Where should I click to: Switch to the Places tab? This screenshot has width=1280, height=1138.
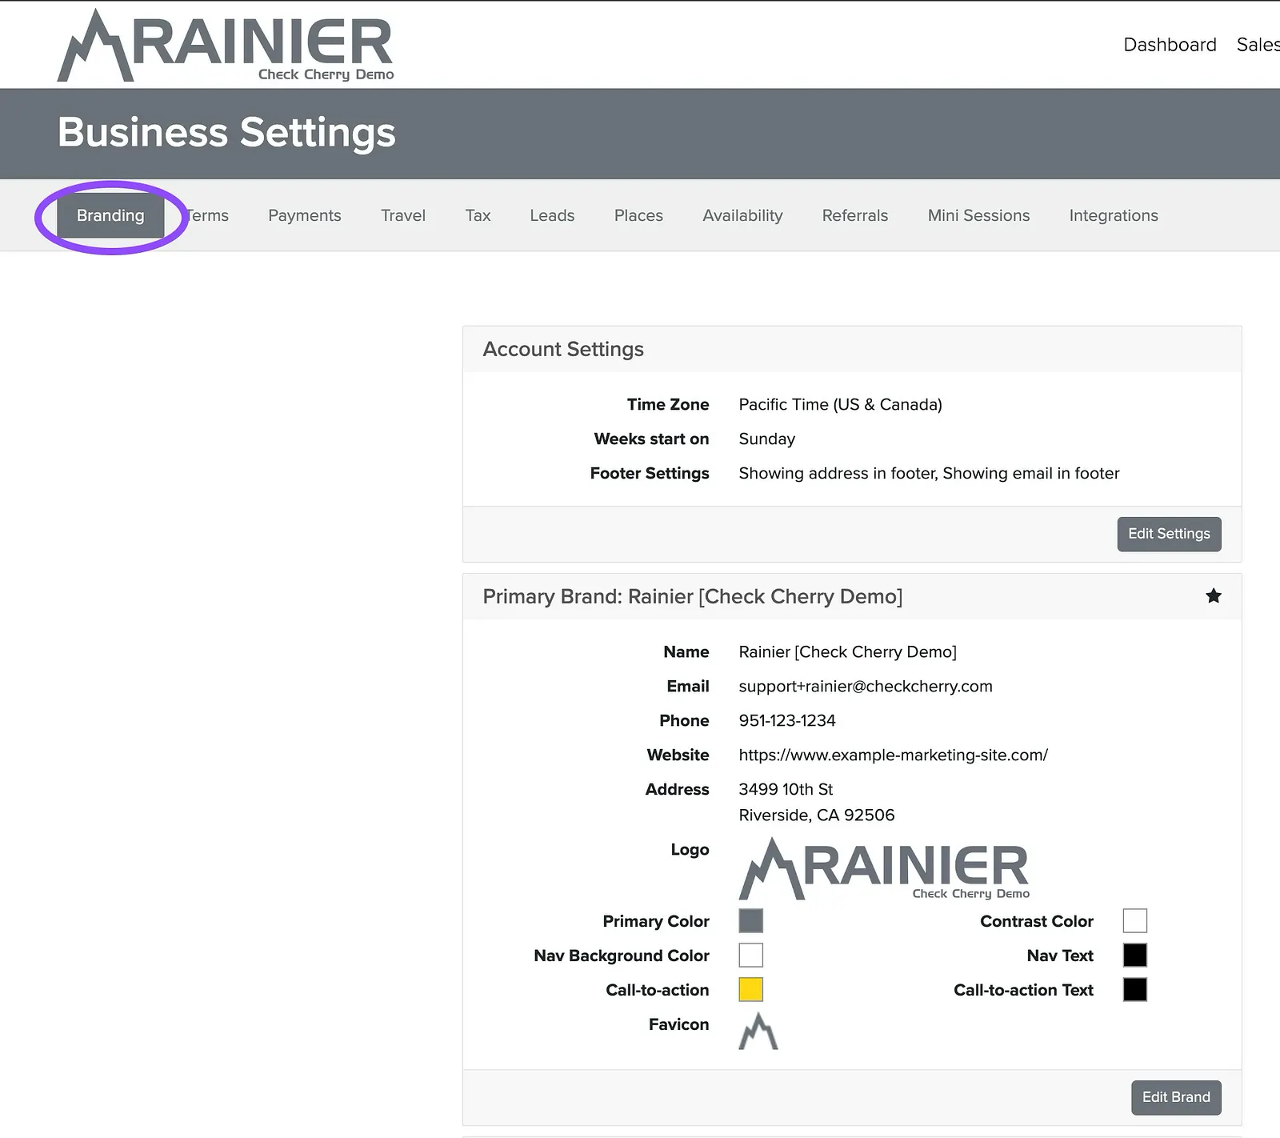point(638,215)
